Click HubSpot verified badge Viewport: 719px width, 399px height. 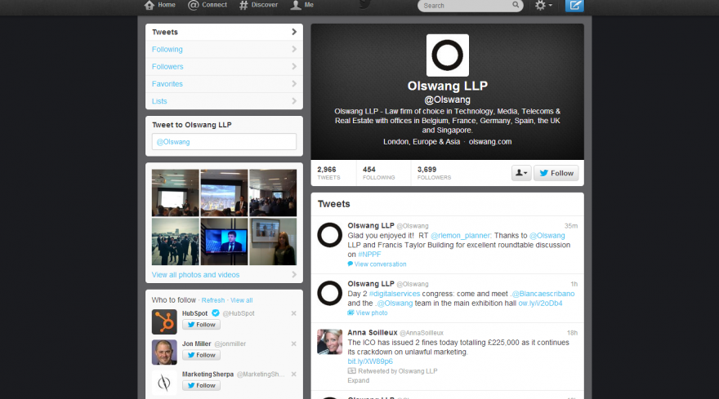tap(216, 313)
